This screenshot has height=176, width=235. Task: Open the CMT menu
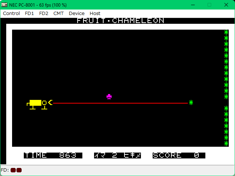(59, 14)
